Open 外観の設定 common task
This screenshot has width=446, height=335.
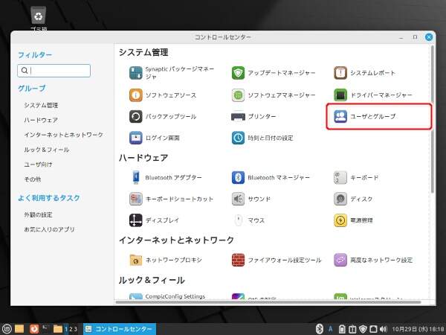[x=38, y=215]
